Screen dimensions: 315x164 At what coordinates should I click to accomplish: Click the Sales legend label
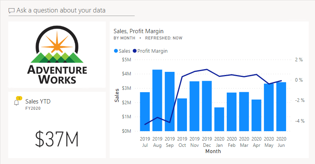point(125,51)
